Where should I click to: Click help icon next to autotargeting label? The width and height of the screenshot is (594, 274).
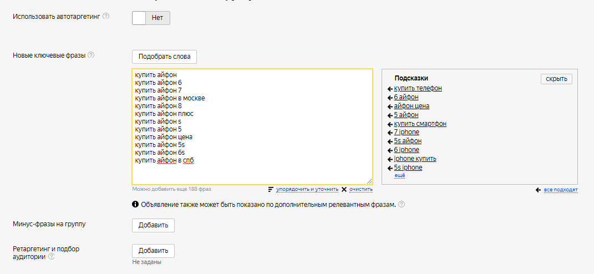click(x=106, y=16)
